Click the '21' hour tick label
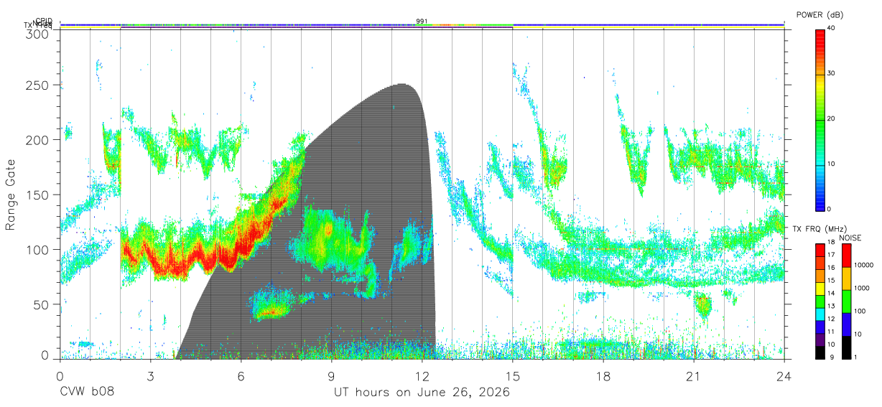 (x=693, y=376)
